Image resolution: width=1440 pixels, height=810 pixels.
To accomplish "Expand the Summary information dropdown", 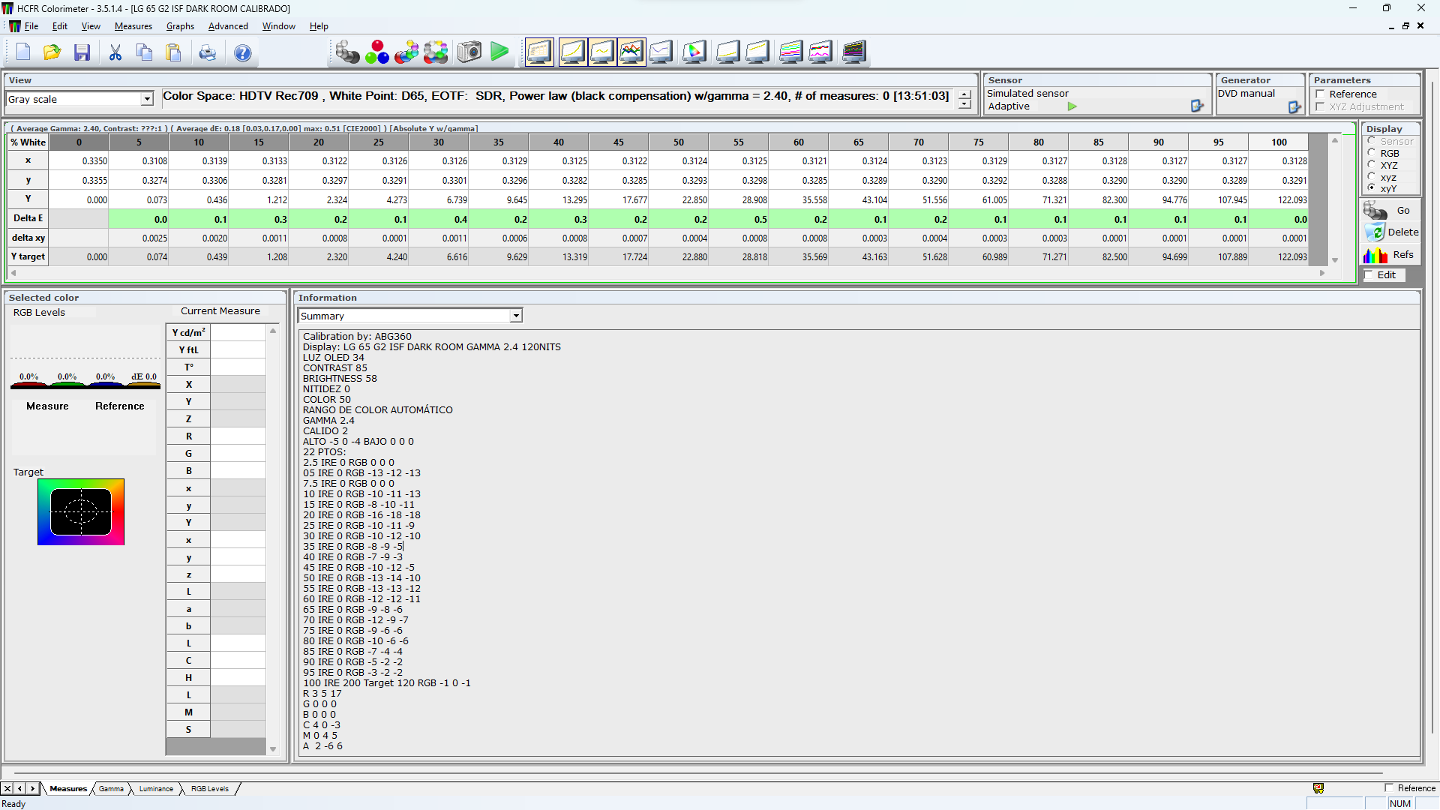I will point(516,316).
